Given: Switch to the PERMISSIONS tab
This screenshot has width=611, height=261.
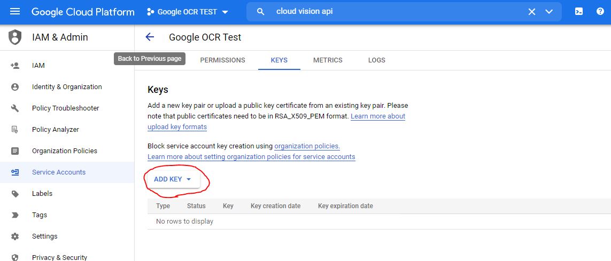Looking at the screenshot, I should pos(222,60).
